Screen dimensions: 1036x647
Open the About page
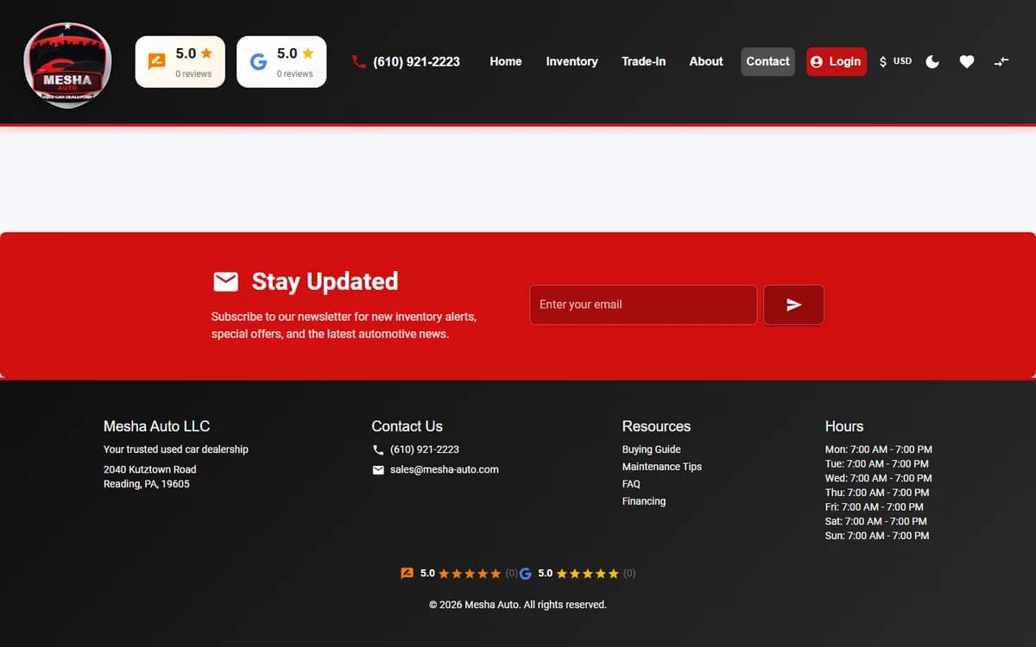click(706, 61)
